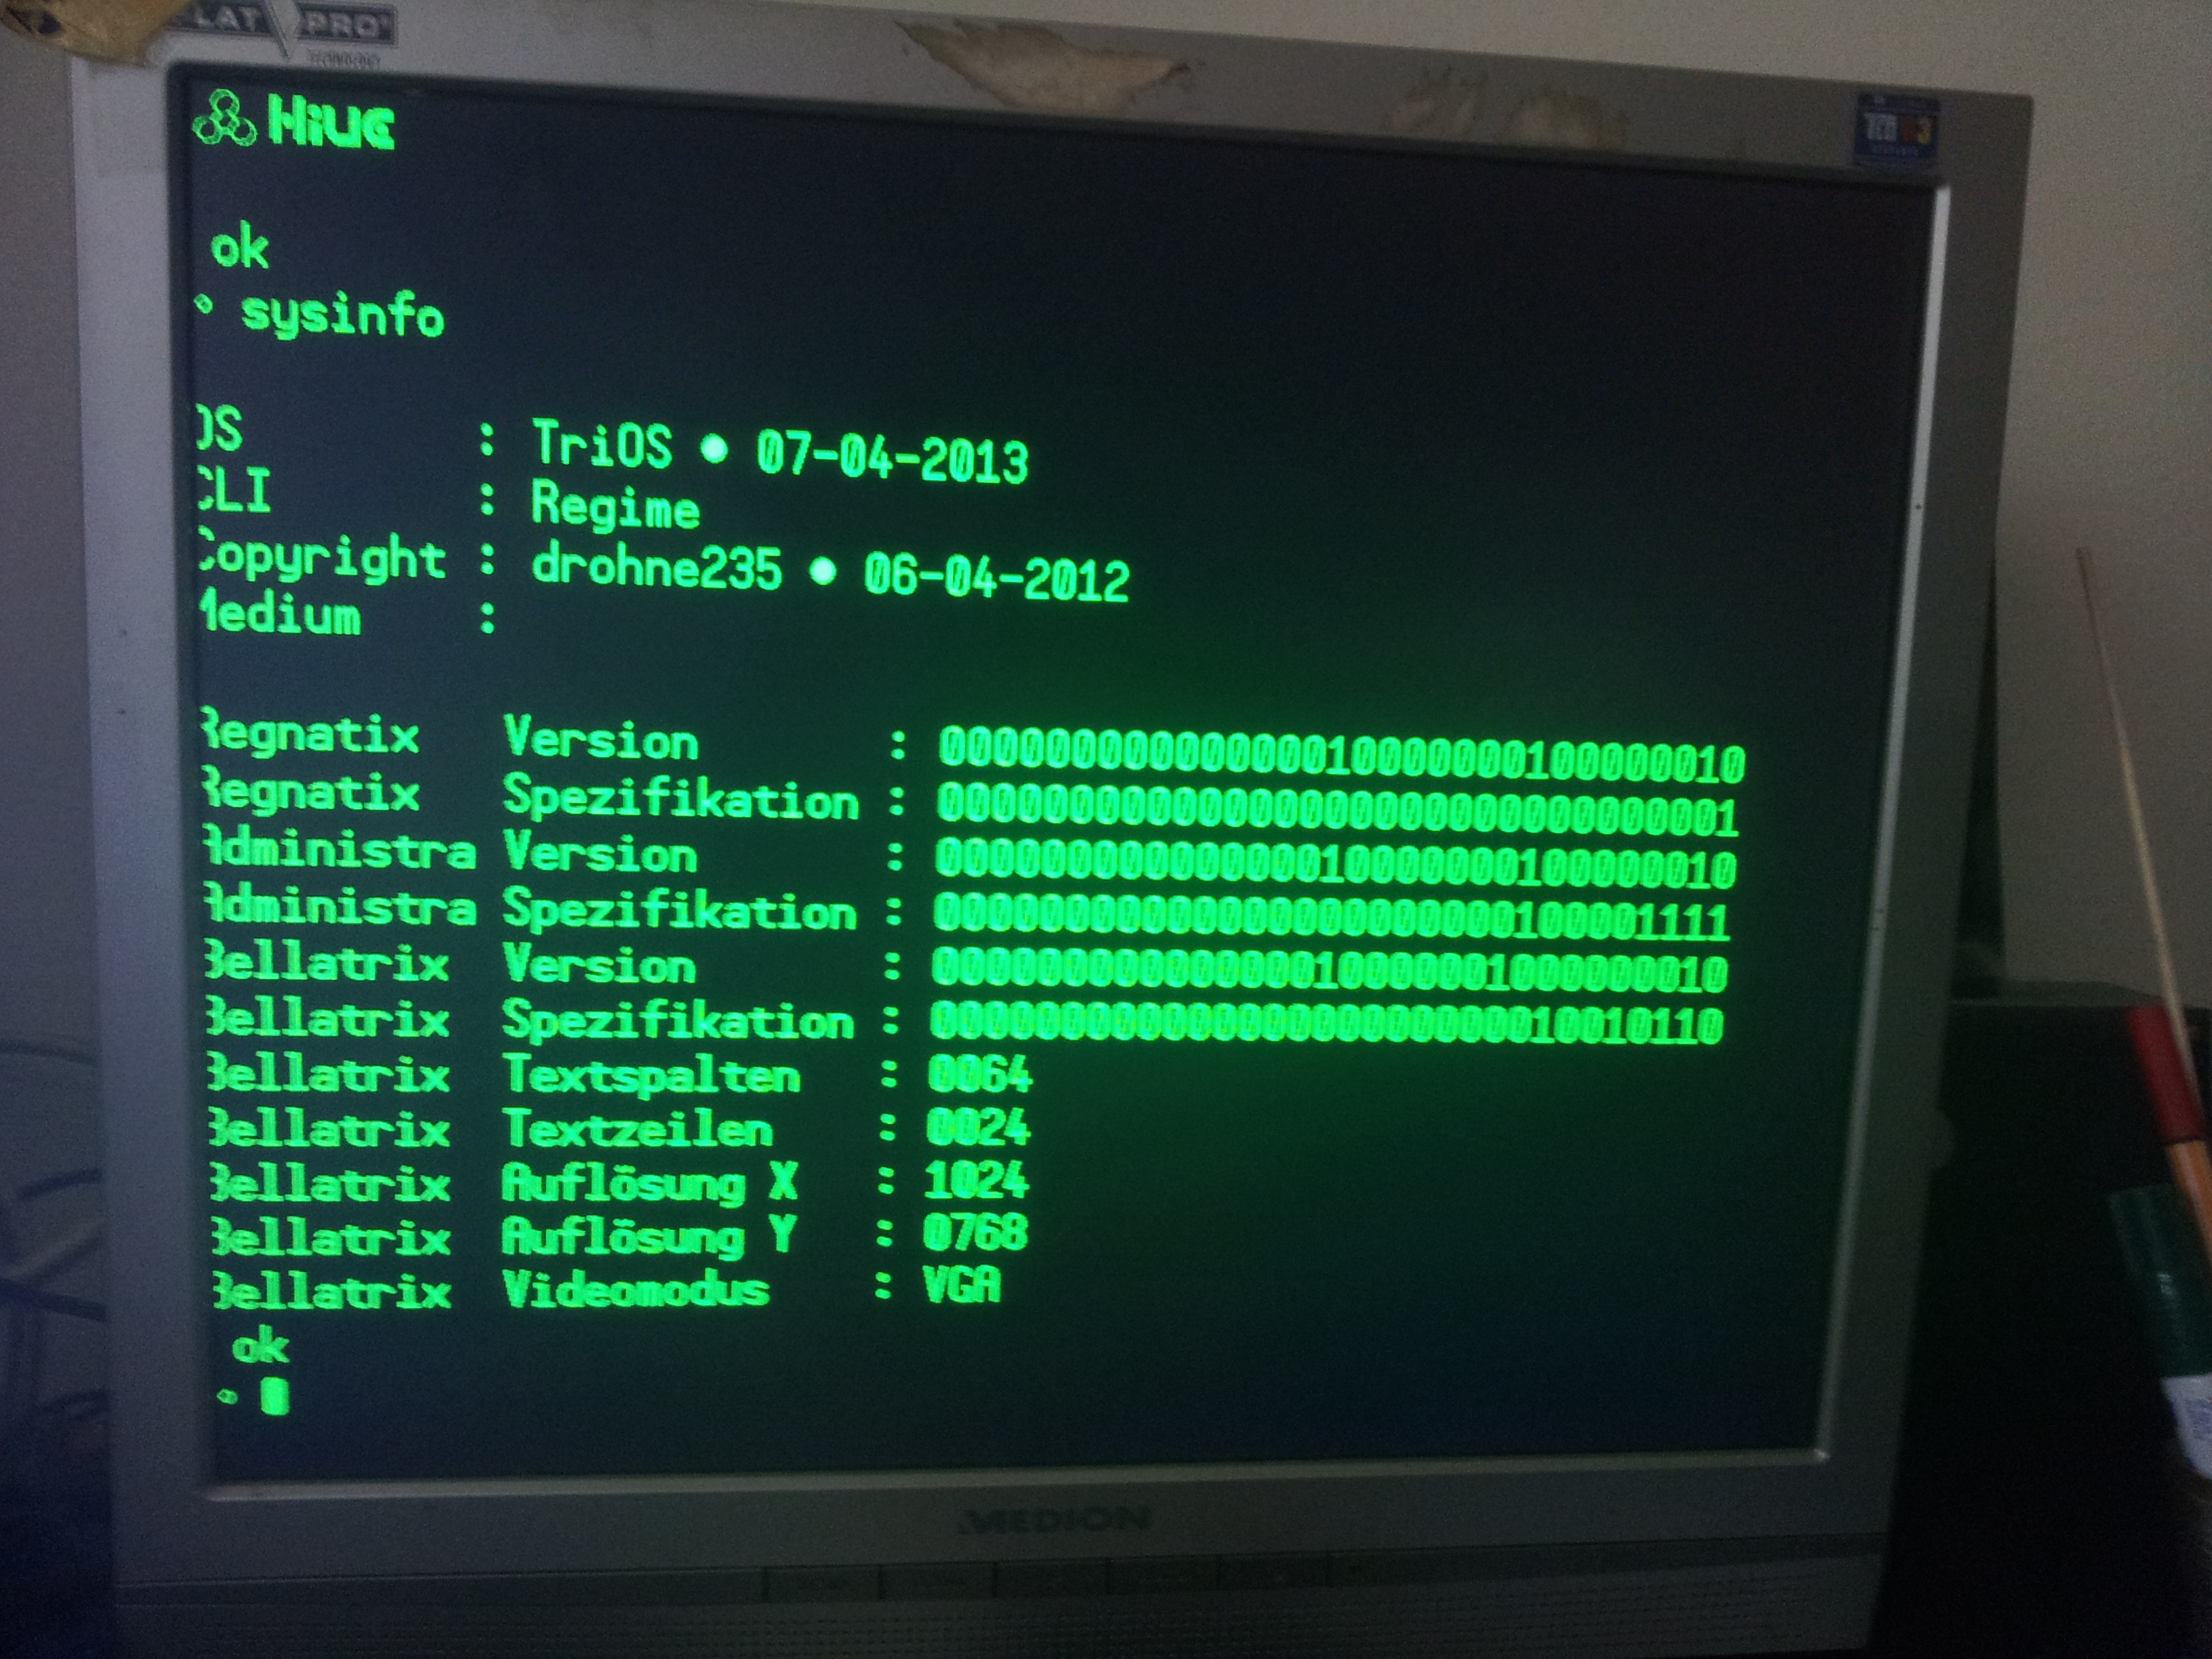Click the sysinfo command text
The width and height of the screenshot is (2212, 1659).
(343, 315)
